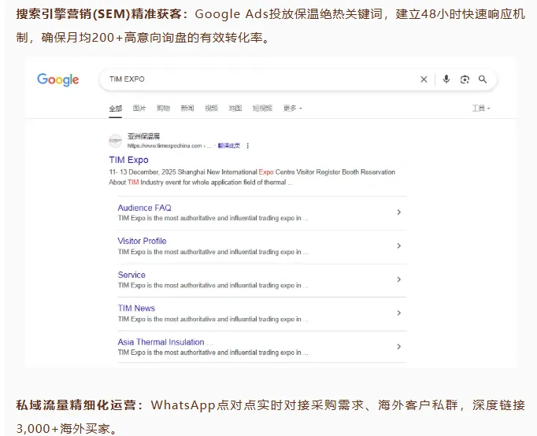Expand the TIM News chevron
The width and height of the screenshot is (537, 436).
coord(398,312)
